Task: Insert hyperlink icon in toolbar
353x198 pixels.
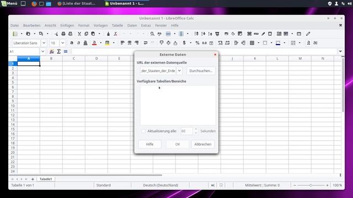Action: [256, 34]
